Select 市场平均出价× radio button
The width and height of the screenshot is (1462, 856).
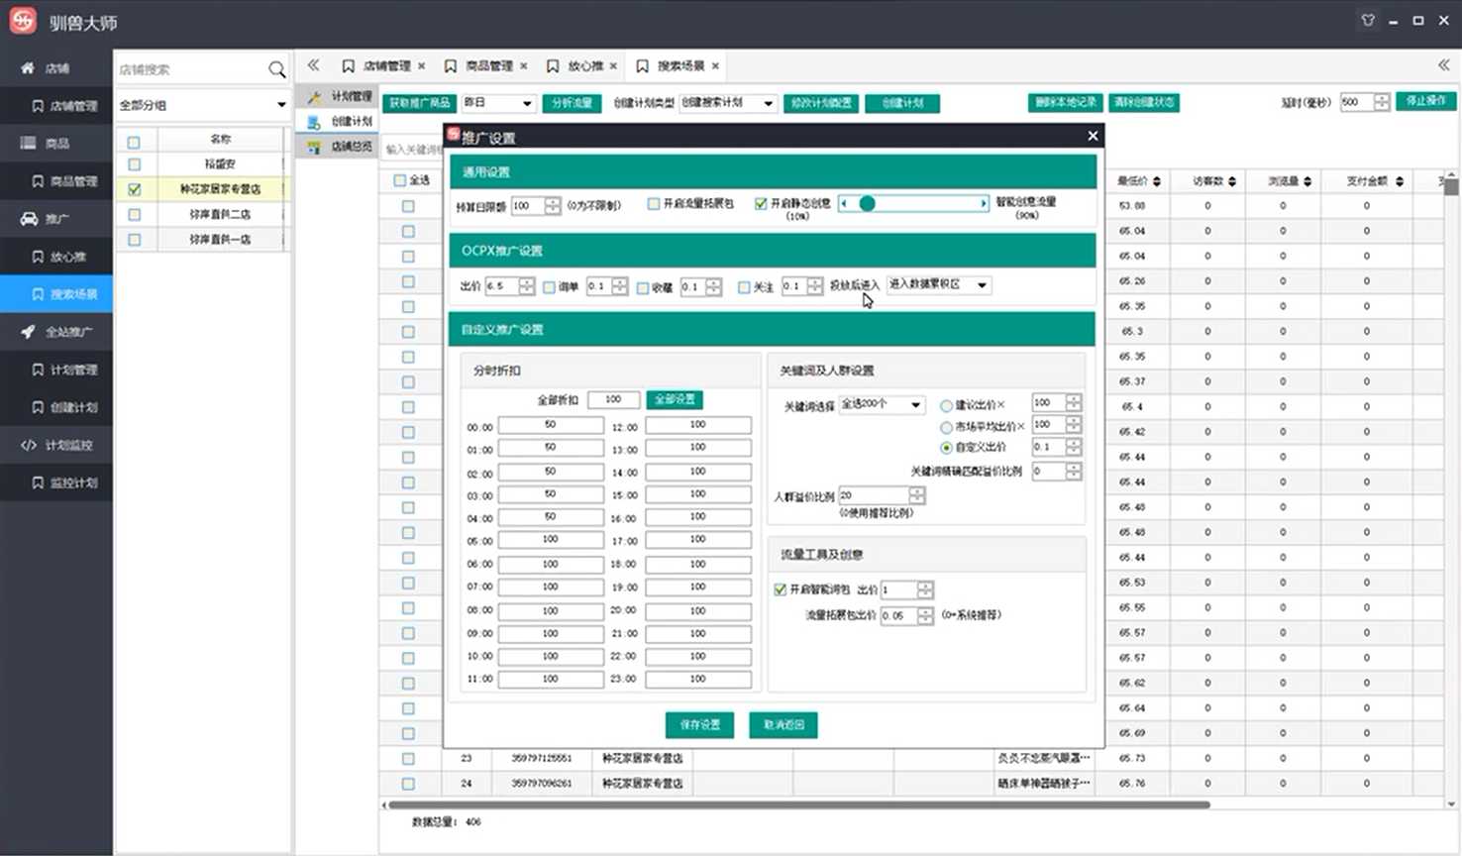tap(946, 427)
